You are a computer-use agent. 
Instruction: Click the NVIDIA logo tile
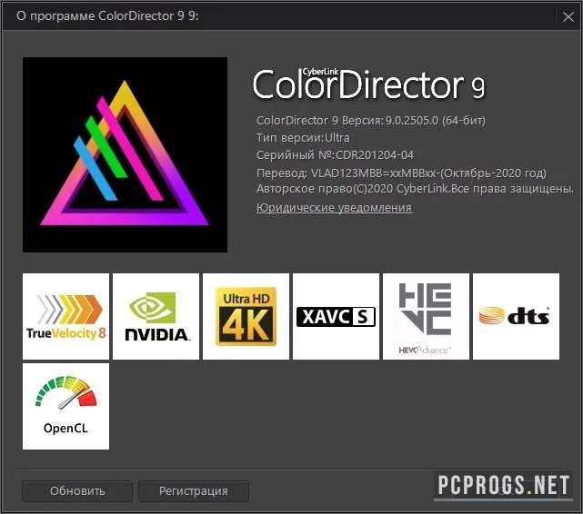tap(156, 317)
